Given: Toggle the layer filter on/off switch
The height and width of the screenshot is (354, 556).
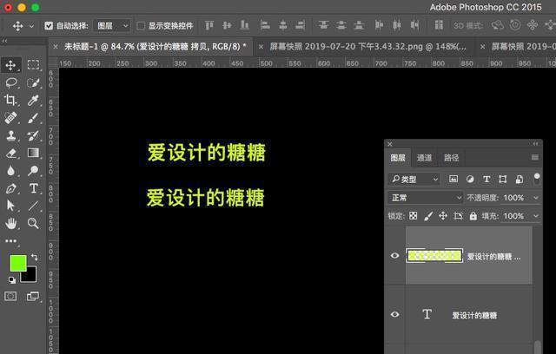Looking at the screenshot, I should click(x=537, y=179).
